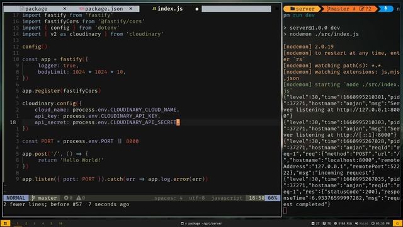Click the CLOUDINARY_API_KEY line
The height and width of the screenshot is (227, 403).
98,116
